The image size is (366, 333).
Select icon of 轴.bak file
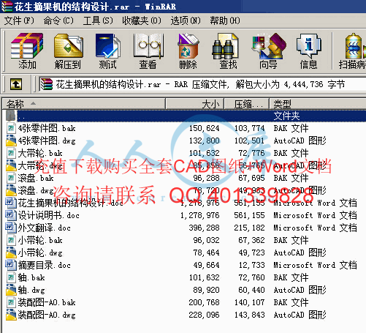(11, 277)
